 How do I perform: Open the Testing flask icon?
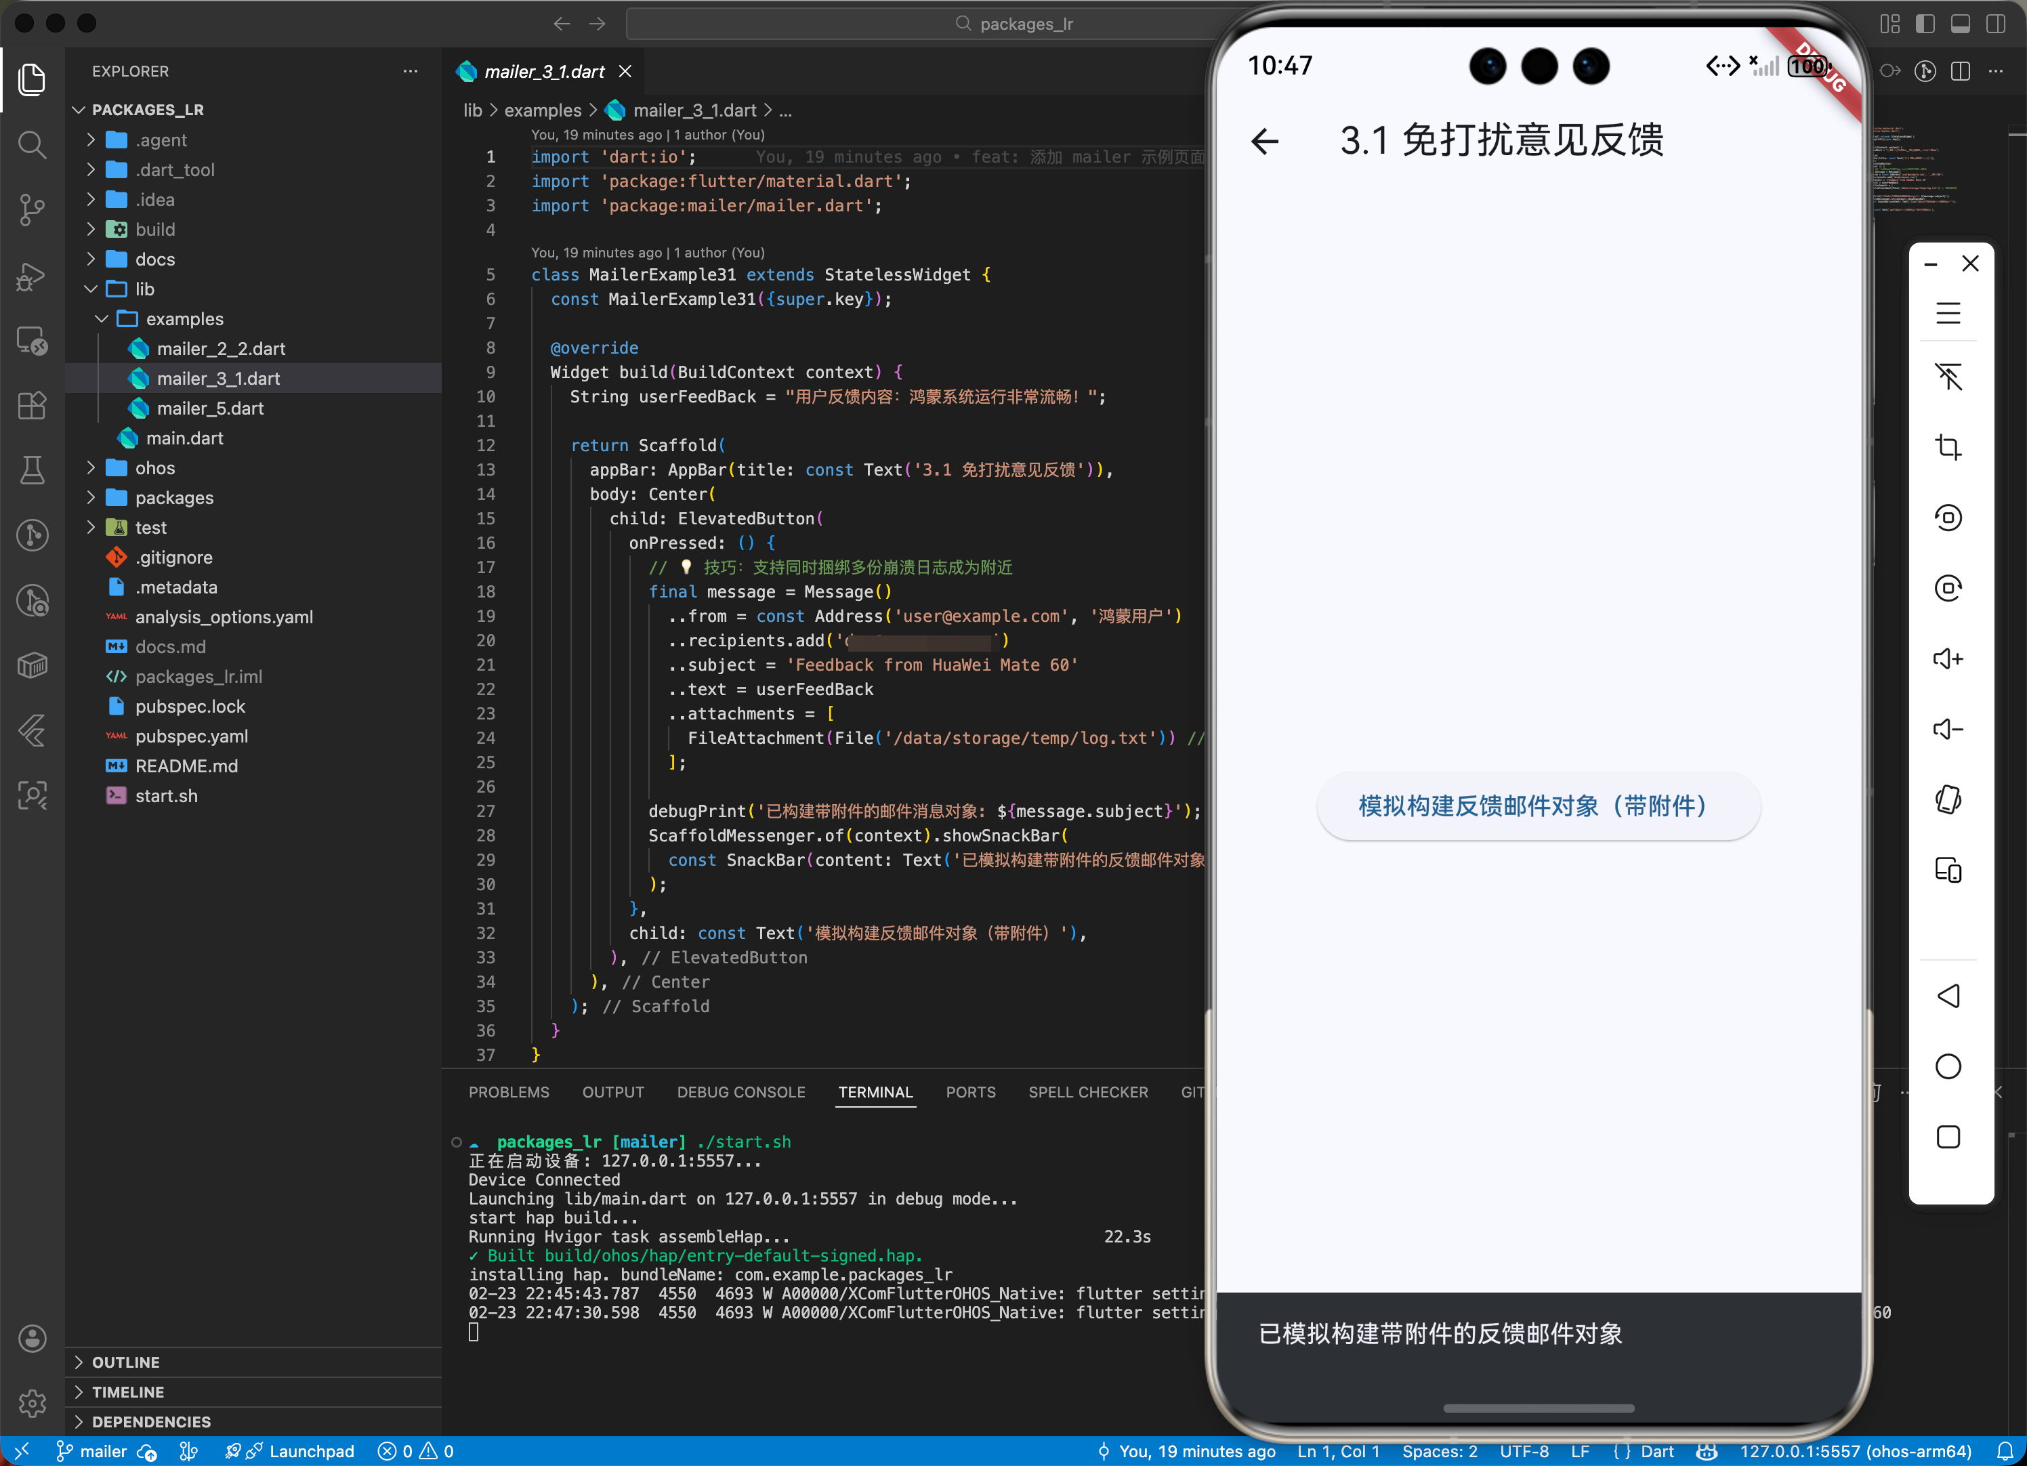point(32,470)
